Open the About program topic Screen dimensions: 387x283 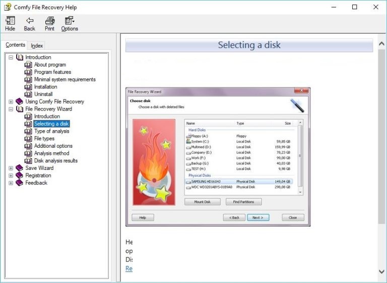(x=50, y=64)
